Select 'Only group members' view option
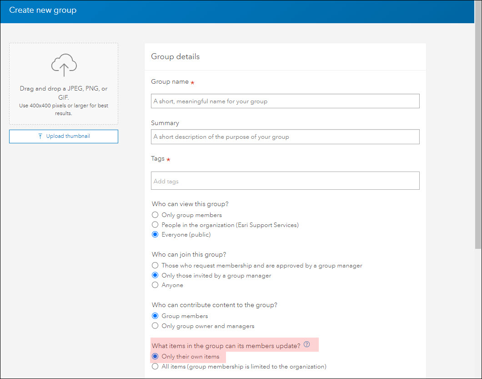Viewport: 482px width, 379px height. tap(156, 215)
